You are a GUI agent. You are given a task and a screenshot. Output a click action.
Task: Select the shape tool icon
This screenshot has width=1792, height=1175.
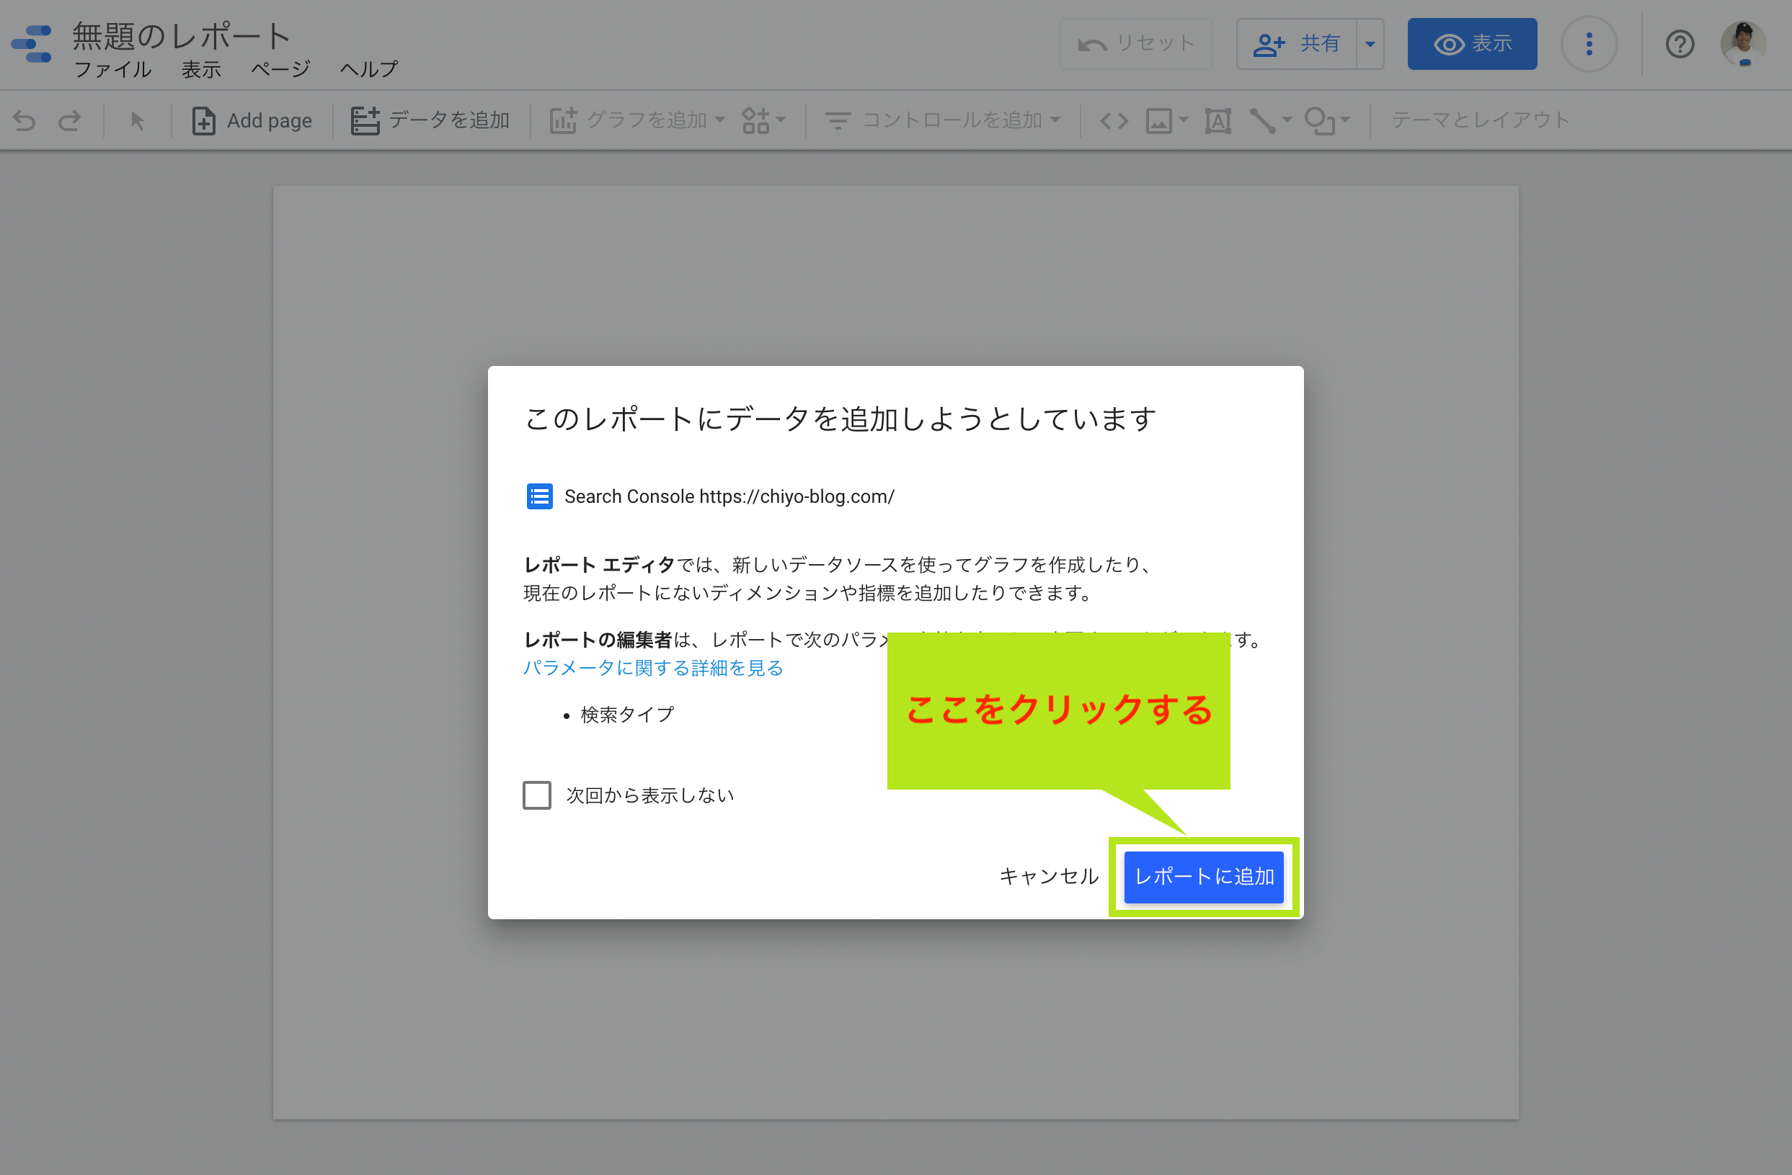[1319, 120]
